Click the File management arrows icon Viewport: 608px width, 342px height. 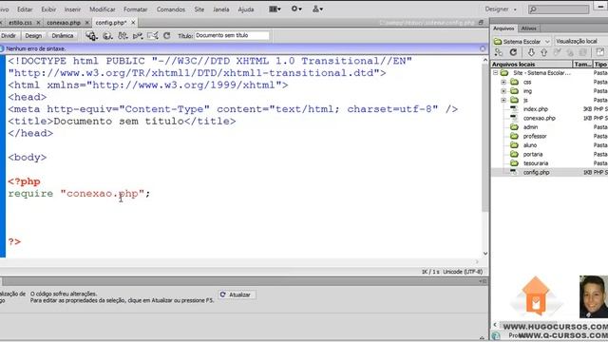point(123,36)
